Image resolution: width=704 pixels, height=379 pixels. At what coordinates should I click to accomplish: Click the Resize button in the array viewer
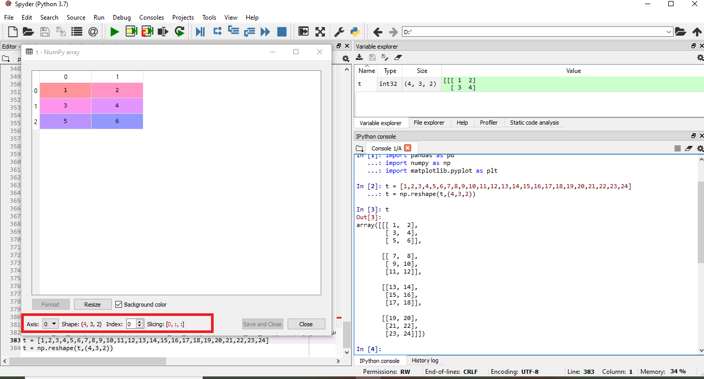tap(93, 305)
